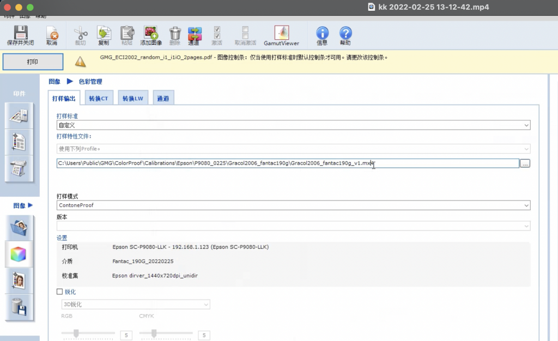
Task: Click the RGB sharpening slider handle
Action: (x=76, y=333)
